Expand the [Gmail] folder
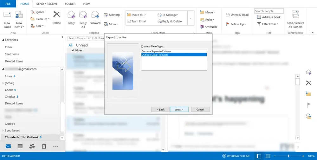Viewport: 317px width, 160px height. (x=3, y=83)
